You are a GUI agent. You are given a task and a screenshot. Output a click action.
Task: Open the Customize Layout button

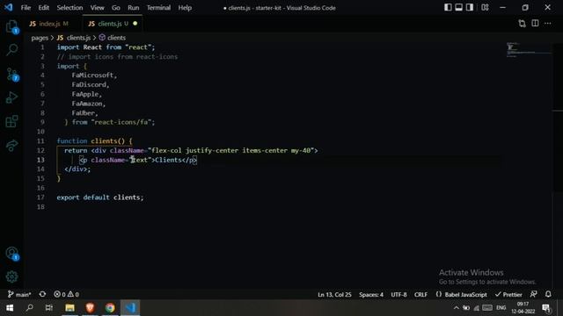[485, 7]
